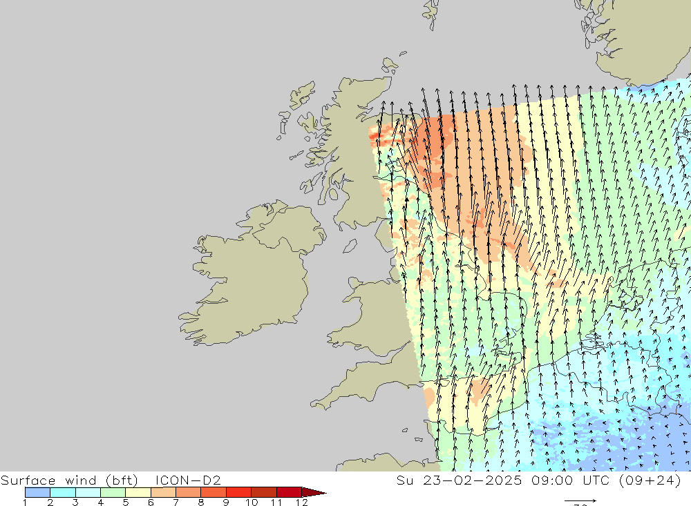Click the 'Surface wind (bft)' title text
The width and height of the screenshot is (691, 506).
[69, 480]
